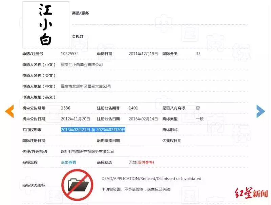The image size is (271, 205).
Task: Open 点击查看 trademark process link
Action: pyautogui.click(x=68, y=162)
